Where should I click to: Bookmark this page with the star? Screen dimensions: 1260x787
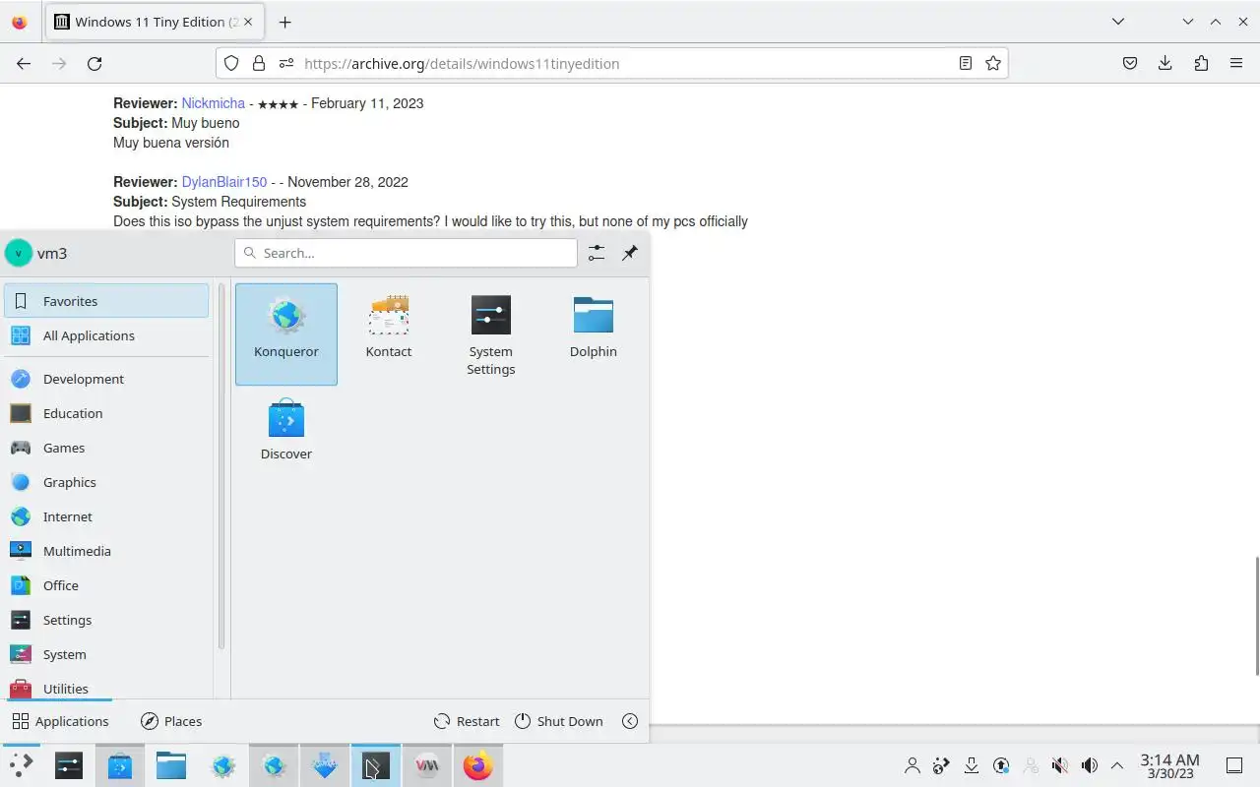(x=993, y=63)
